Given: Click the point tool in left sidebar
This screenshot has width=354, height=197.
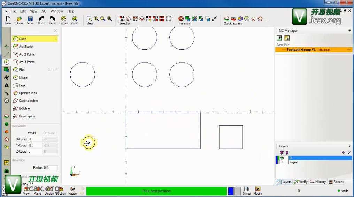Looking at the screenshot, I should pyautogui.click(x=7, y=46).
